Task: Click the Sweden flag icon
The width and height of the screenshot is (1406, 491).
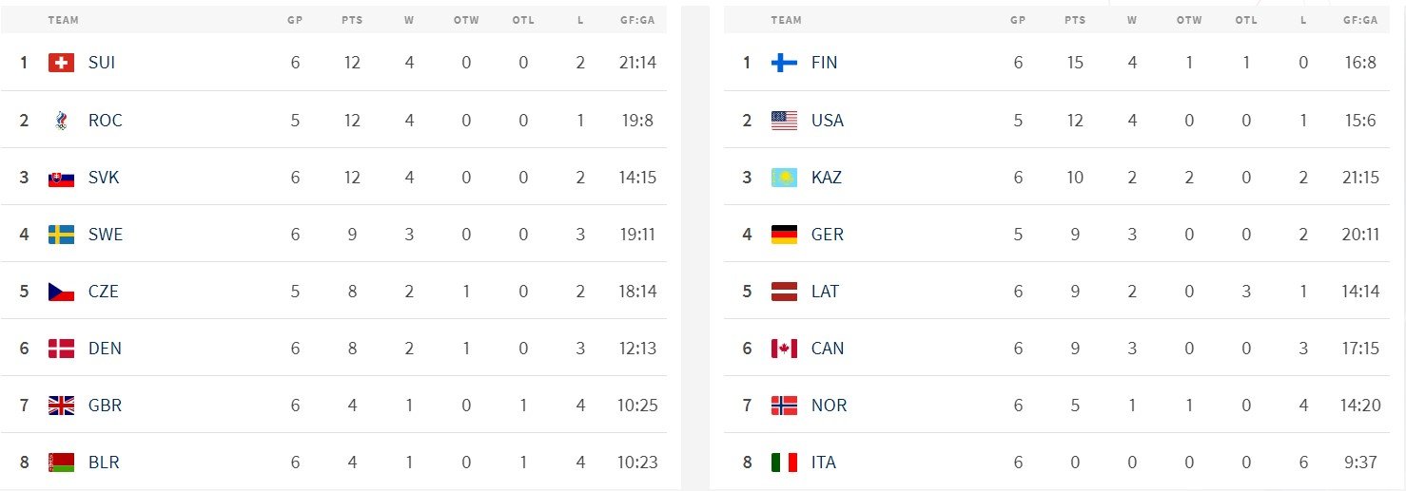Action: 61,235
